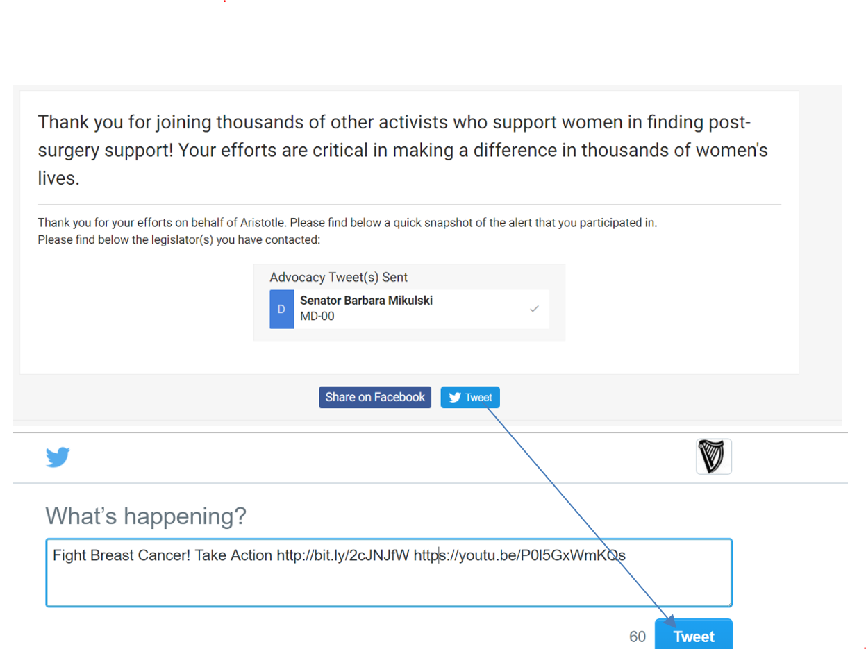Select the blue D party badge

281,309
